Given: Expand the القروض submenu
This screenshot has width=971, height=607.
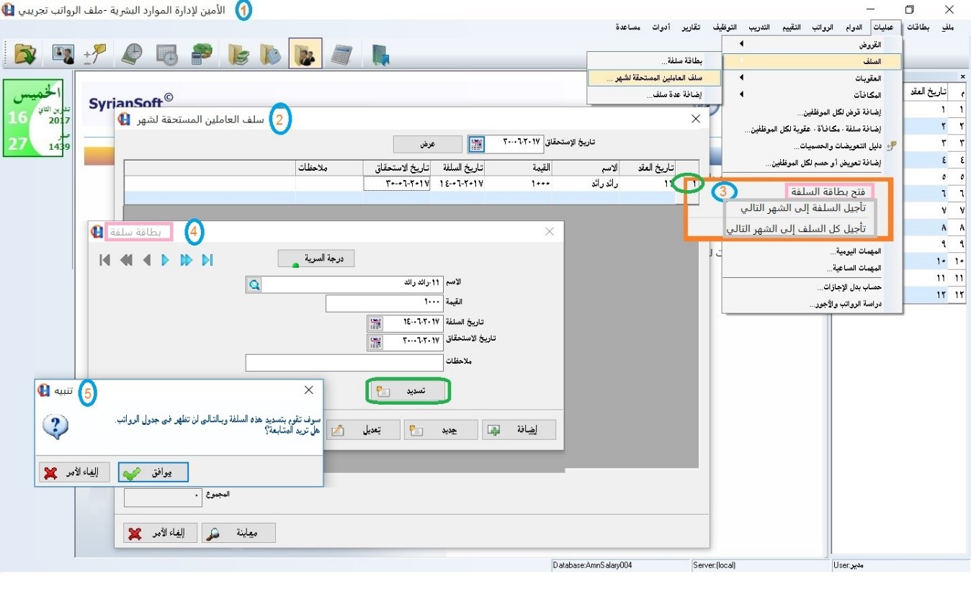Looking at the screenshot, I should click(813, 45).
